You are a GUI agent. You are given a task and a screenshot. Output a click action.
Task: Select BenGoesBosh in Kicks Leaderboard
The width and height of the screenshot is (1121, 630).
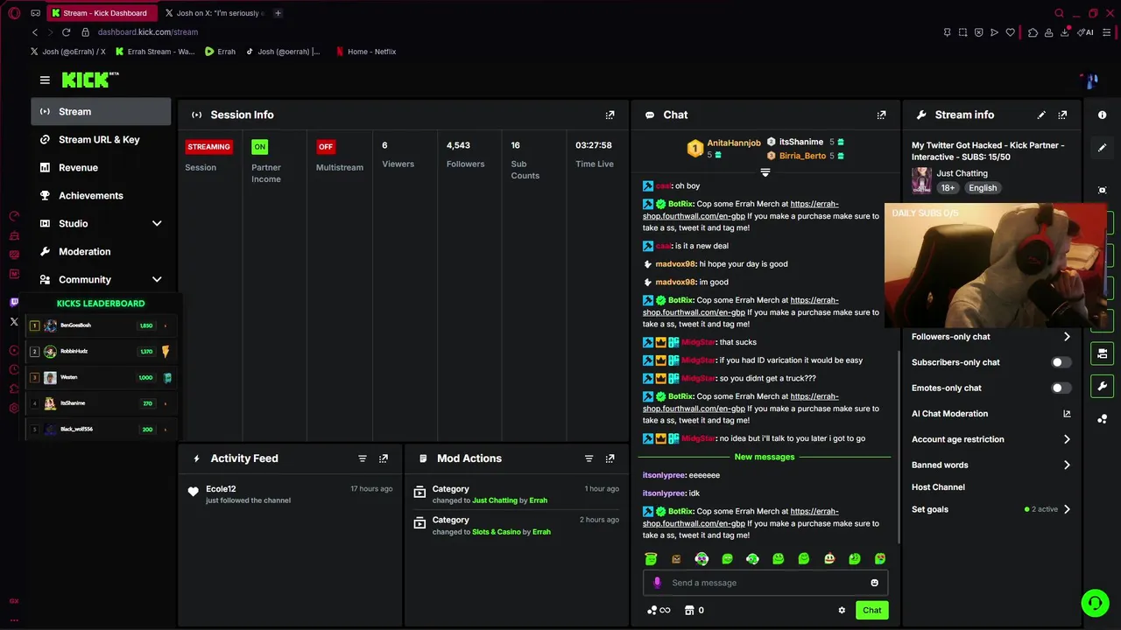101,325
